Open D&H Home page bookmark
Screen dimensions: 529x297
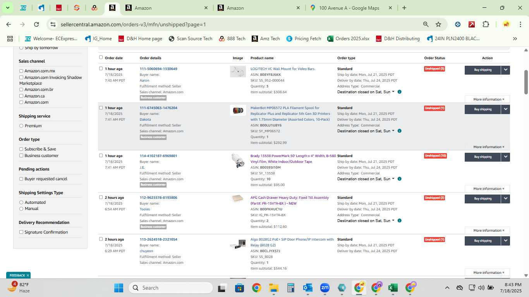tap(140, 39)
